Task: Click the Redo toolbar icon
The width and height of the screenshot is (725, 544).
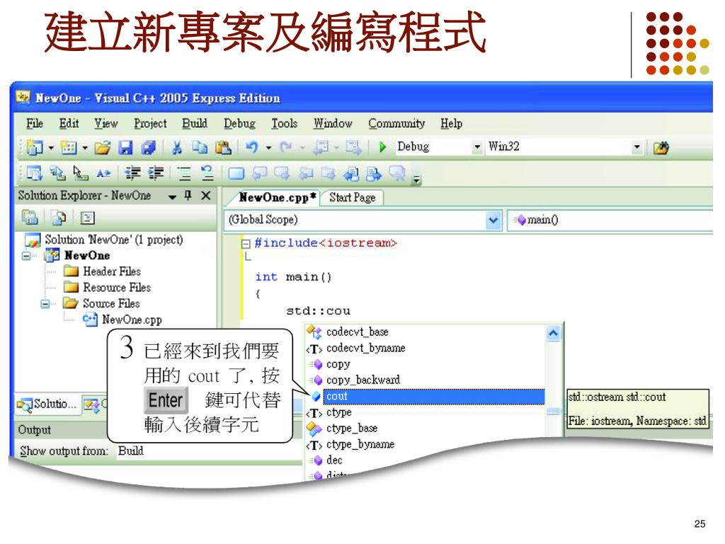Action: (x=286, y=147)
